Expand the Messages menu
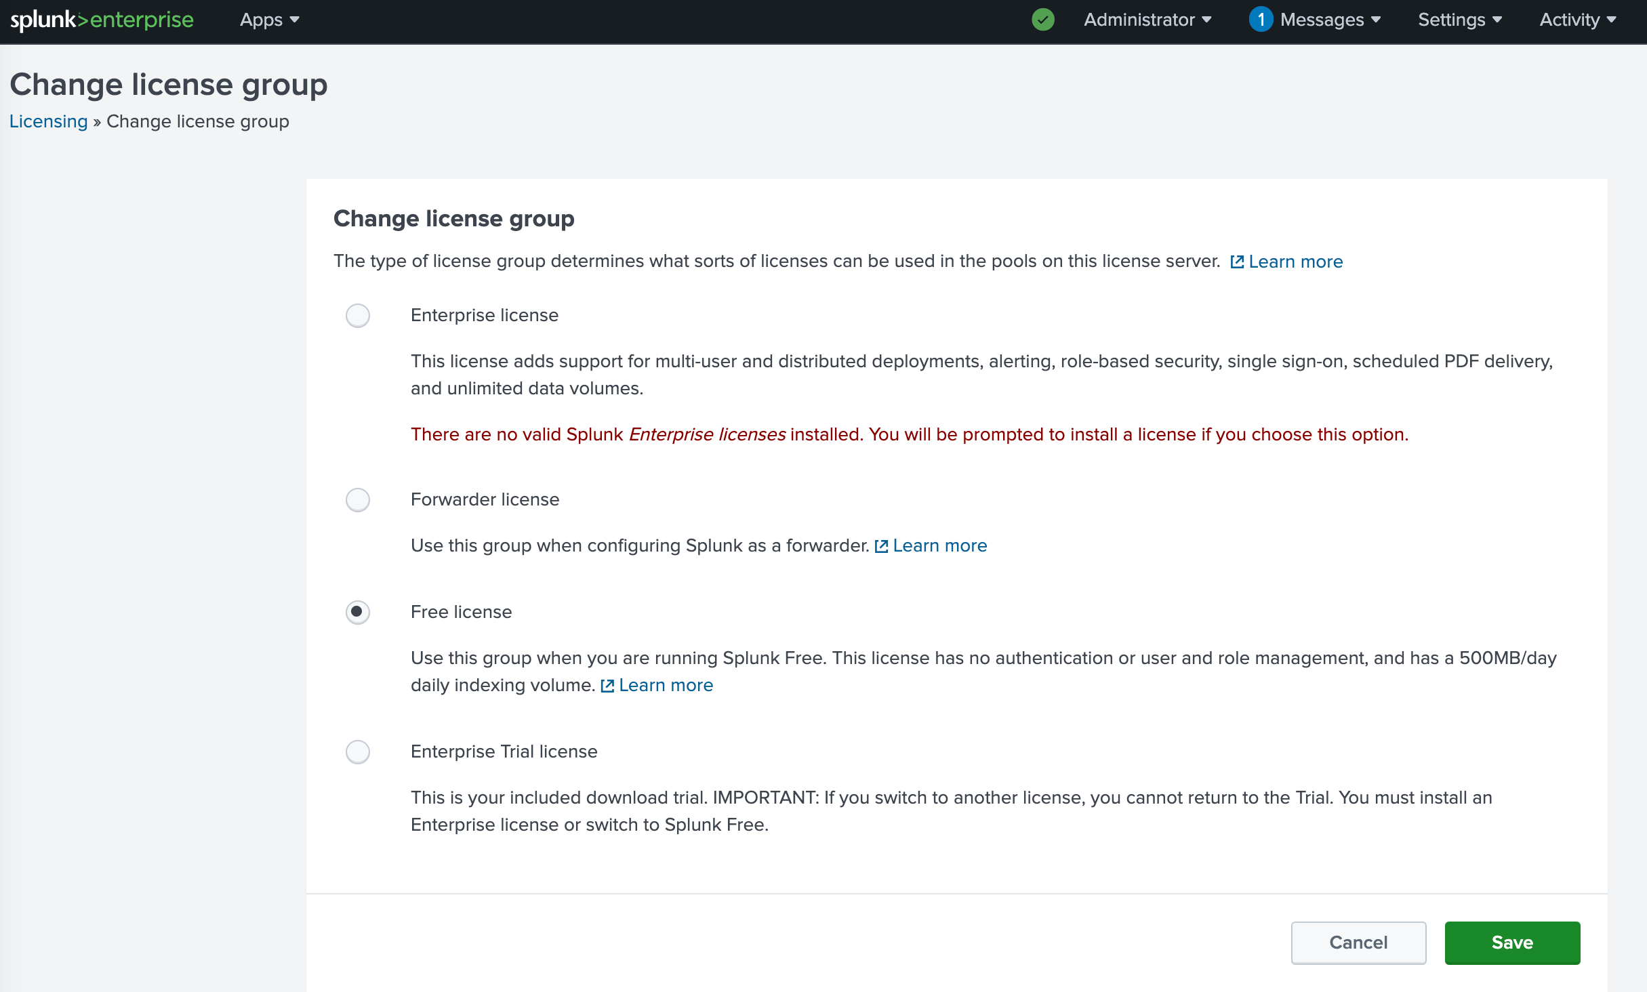 pos(1330,20)
